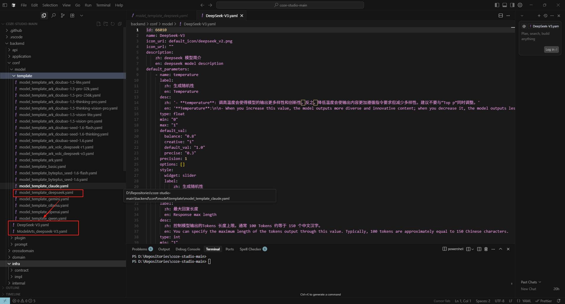565x304 pixels.
Task: Open chat pane more options ellipsis
Action: 552,16
